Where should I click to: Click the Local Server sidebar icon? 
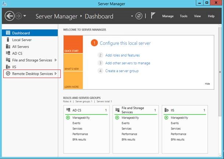click(x=8, y=40)
